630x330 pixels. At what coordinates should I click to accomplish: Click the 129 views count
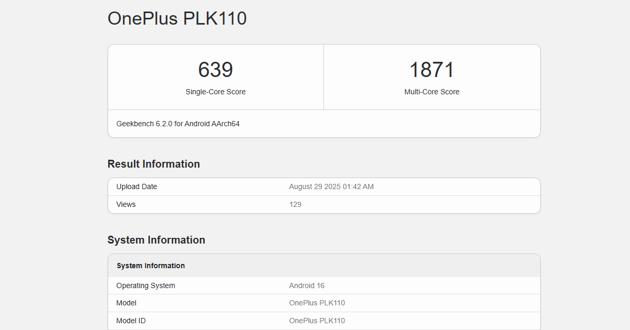point(295,205)
